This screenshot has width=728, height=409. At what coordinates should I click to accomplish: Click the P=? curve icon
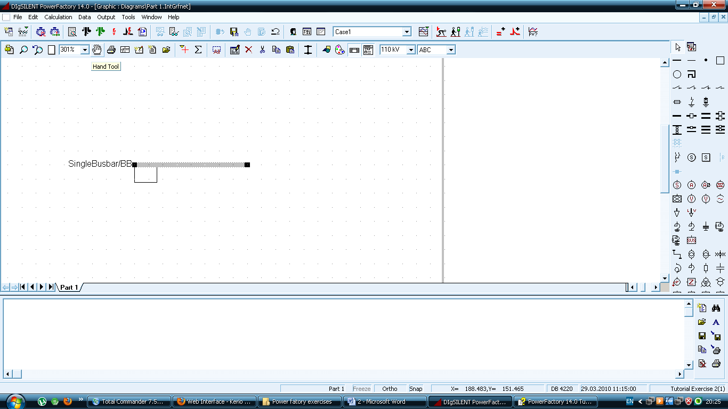533,32
